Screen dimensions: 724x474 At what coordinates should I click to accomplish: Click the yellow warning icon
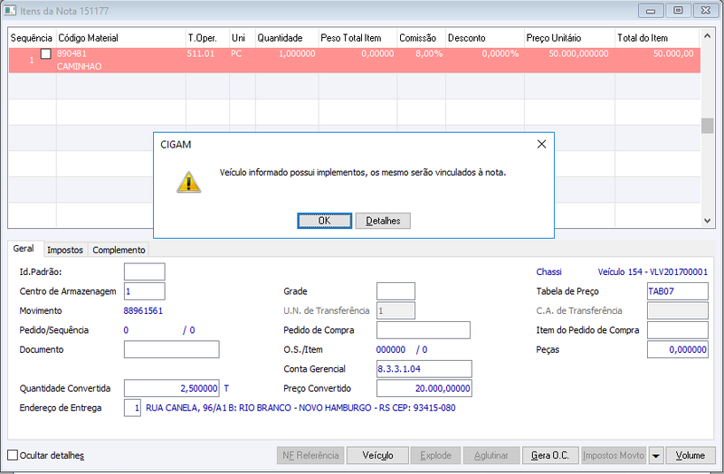188,182
